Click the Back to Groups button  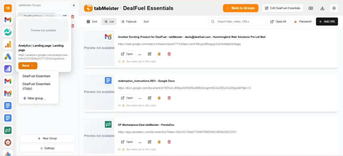click(241, 8)
